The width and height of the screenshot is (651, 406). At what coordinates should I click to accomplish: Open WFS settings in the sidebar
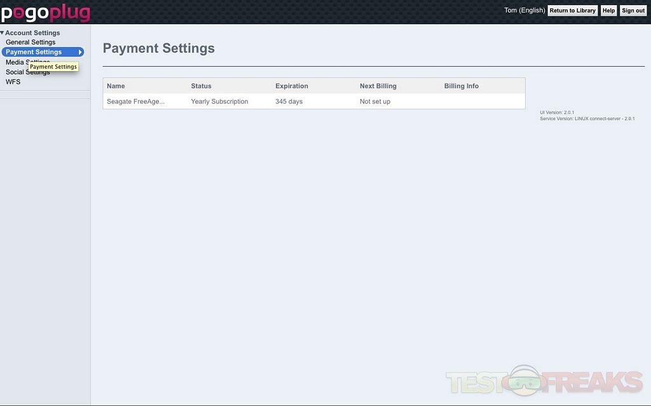[13, 82]
